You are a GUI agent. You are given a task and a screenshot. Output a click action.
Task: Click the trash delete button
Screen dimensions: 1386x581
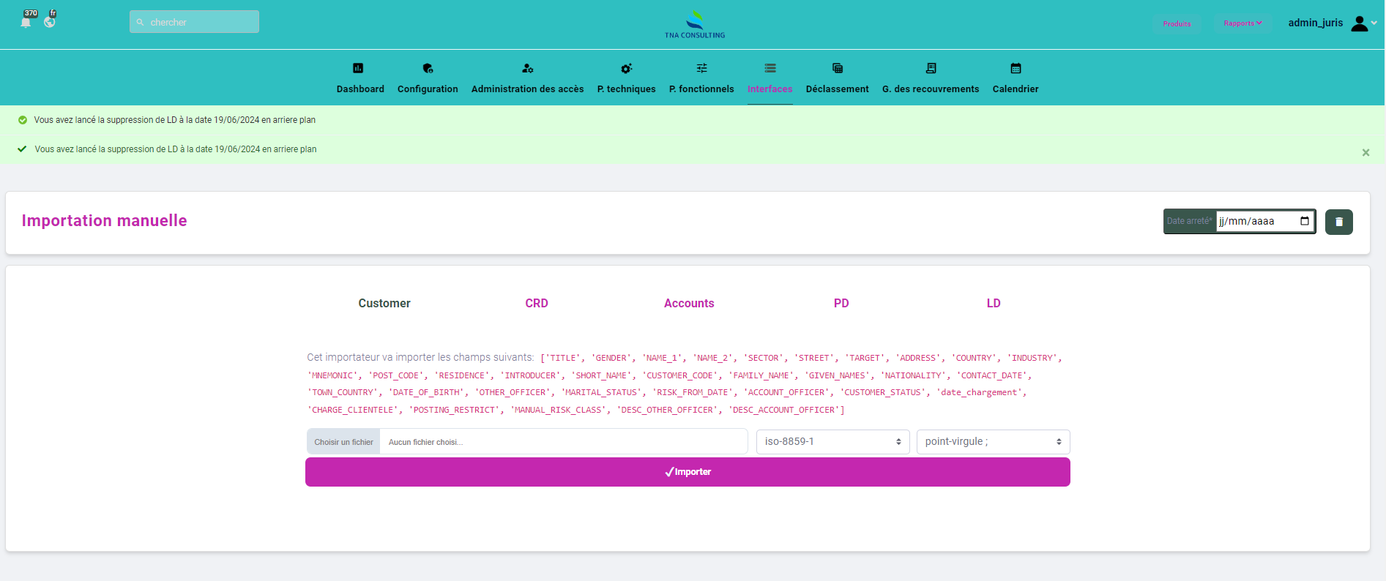click(x=1338, y=222)
